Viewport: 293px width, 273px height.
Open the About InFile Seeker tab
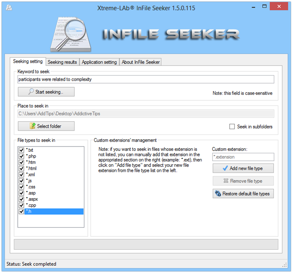pyautogui.click(x=141, y=62)
